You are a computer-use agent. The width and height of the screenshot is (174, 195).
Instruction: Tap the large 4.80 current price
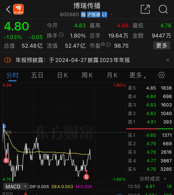coord(16,26)
